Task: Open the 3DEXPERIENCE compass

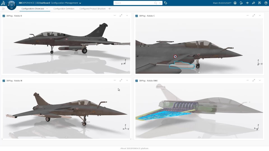Action: point(11,5)
